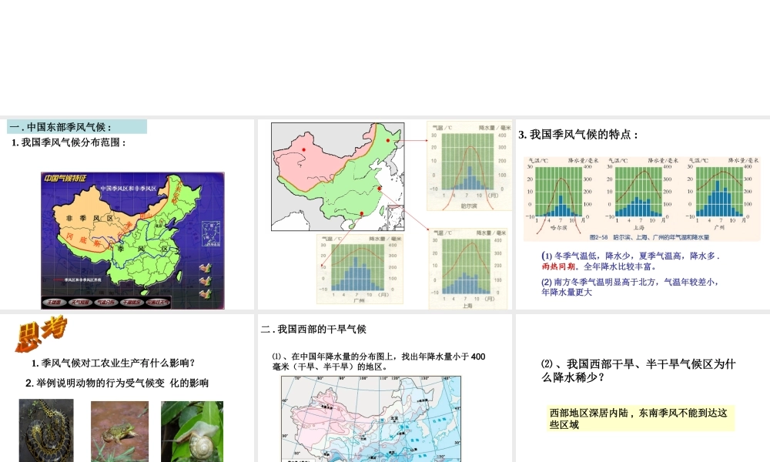
Task: Select the first slide titled 中国东部季风气候
Action: [127, 214]
